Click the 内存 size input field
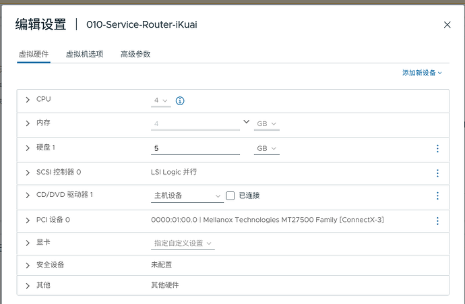 tap(195, 123)
